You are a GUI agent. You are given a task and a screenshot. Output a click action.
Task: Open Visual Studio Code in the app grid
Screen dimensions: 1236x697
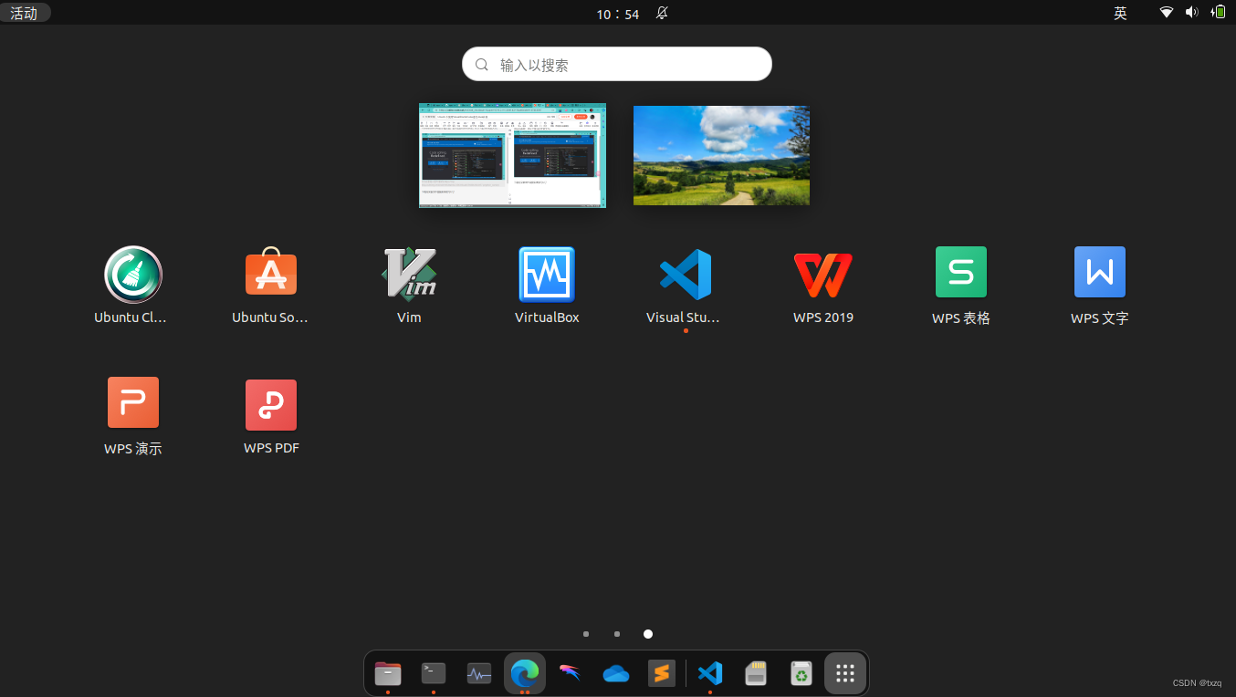pos(685,275)
